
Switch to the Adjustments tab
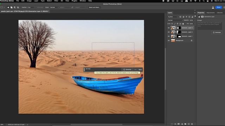[x=210, y=13]
